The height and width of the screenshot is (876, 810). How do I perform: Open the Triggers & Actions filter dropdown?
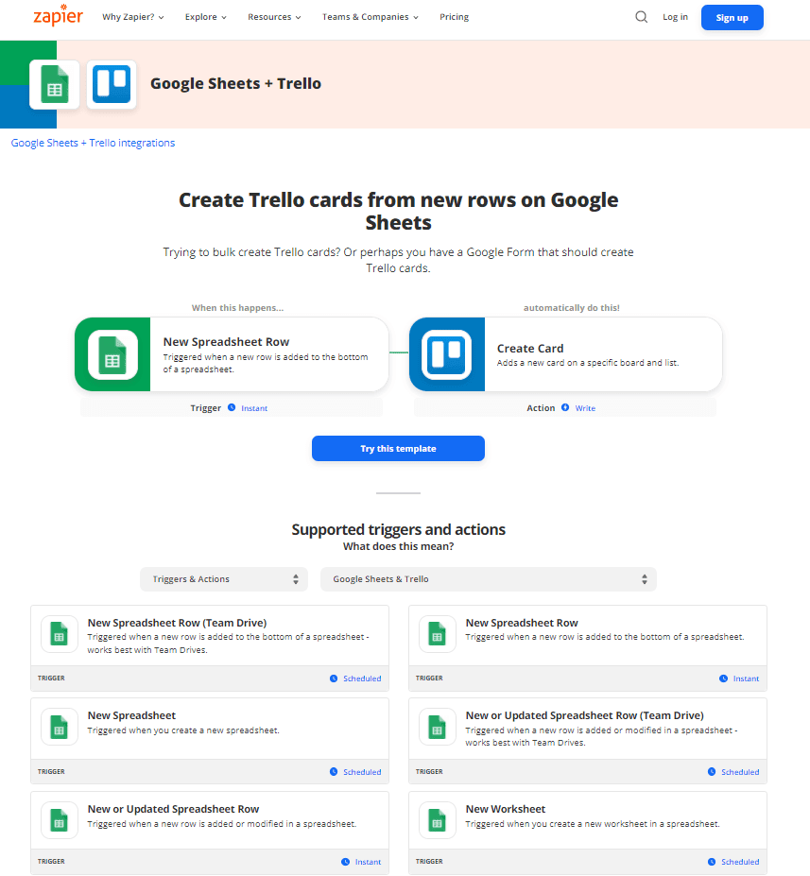224,579
